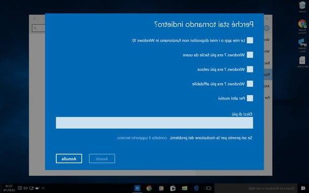Enable the 'Windows 7 era più veloce' checkbox
The width and height of the screenshot is (309, 193).
[x=250, y=69]
